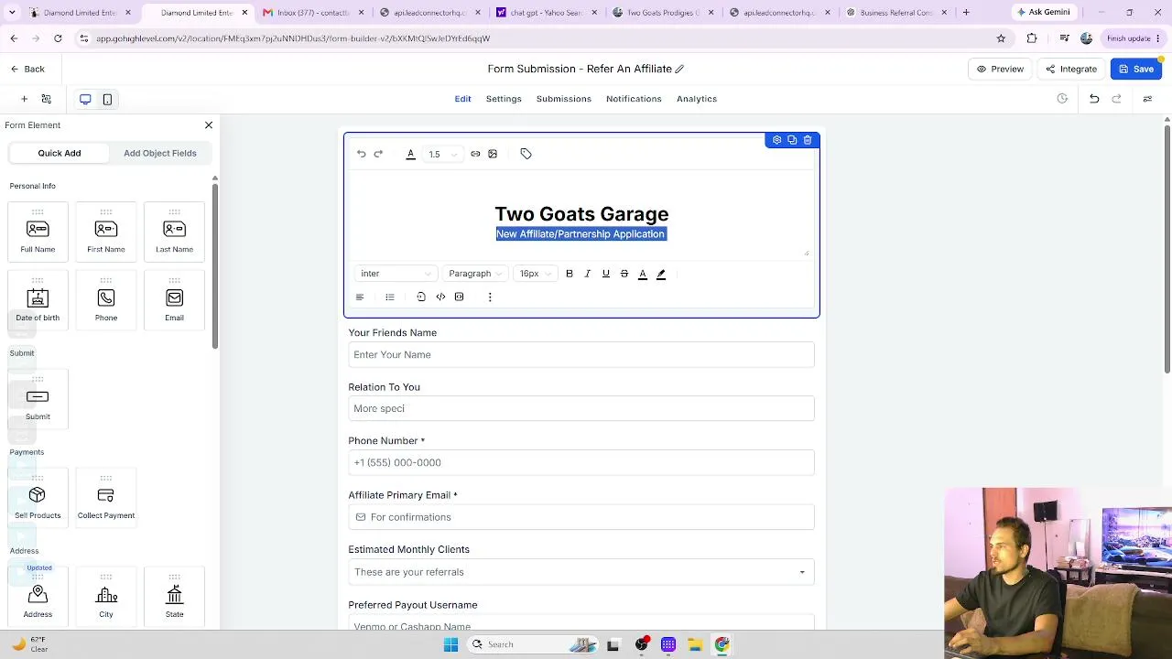Add the Email field element
This screenshot has width=1172, height=659.
pos(174,301)
